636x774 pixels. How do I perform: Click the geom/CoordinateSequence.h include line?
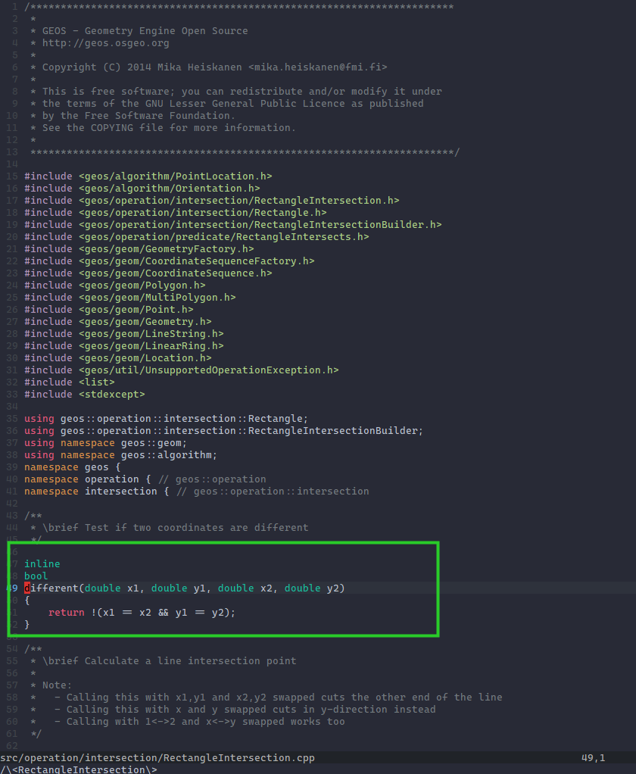(x=148, y=273)
